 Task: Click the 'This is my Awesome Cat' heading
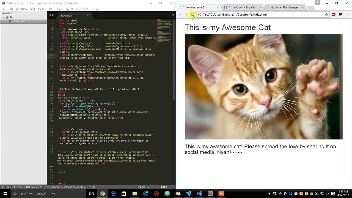click(x=228, y=28)
